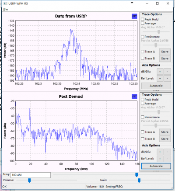The width and height of the screenshot is (175, 191).
Task: Store Trace B for the USRP data plot
Action: [x=165, y=59]
